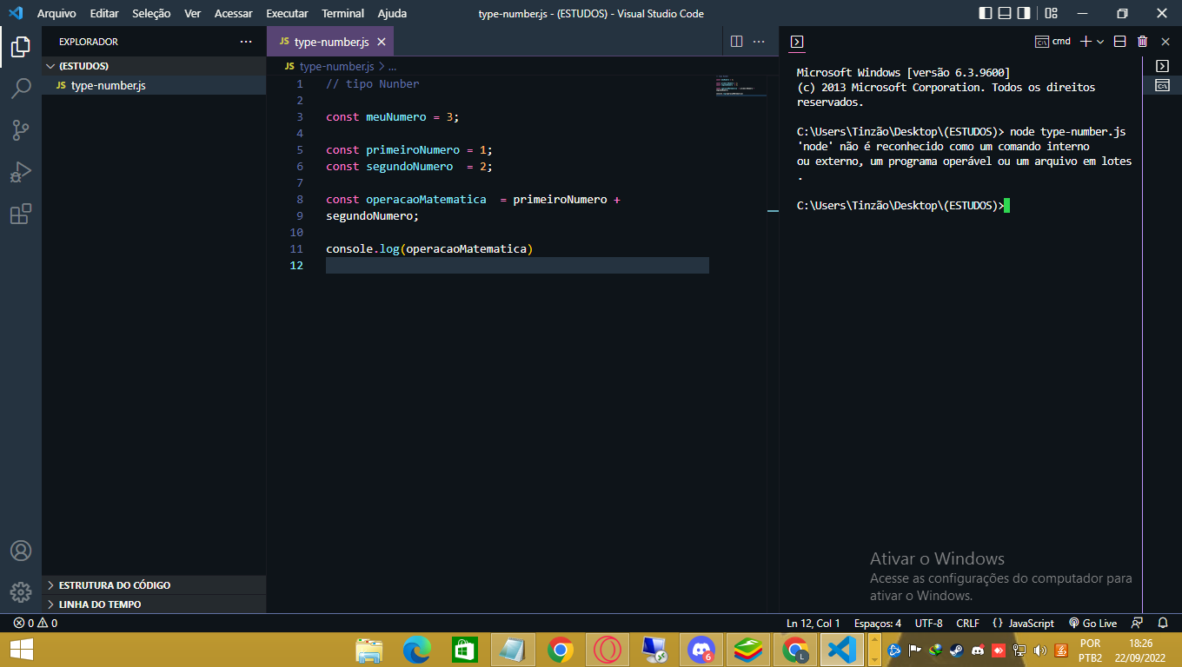Image resolution: width=1182 pixels, height=667 pixels.
Task: Open the Arquivo menu
Action: [x=56, y=14]
